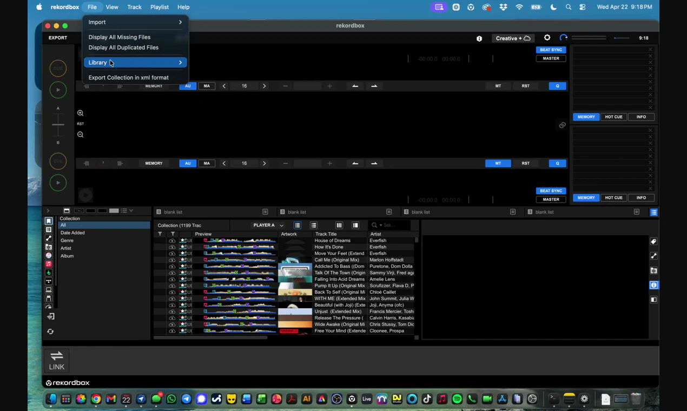
Task: Open the Playlists panel icon in the sidebar
Action: pyautogui.click(x=49, y=229)
